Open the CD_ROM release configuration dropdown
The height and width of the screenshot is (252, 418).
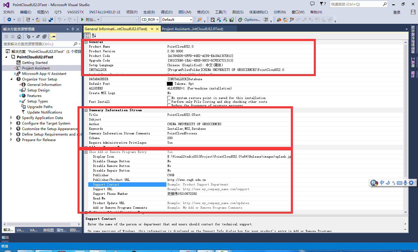(157, 20)
